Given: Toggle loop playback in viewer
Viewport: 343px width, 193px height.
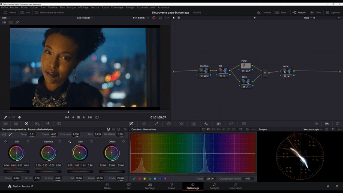Looking at the screenshot, I should [x=97, y=117].
